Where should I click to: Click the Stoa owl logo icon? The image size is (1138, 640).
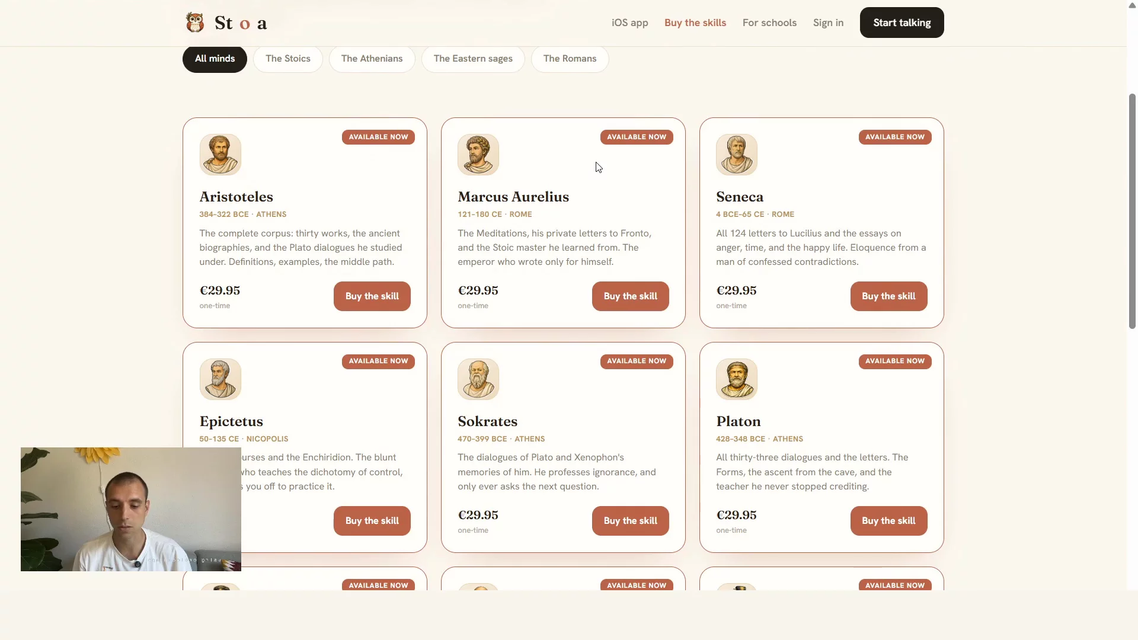pos(195,23)
